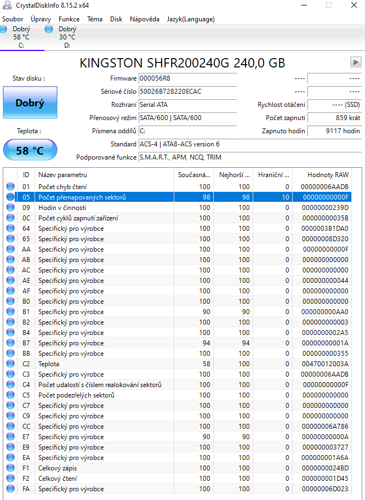Click the Současná column header
Viewport: 365px width, 500px height.
point(194,175)
